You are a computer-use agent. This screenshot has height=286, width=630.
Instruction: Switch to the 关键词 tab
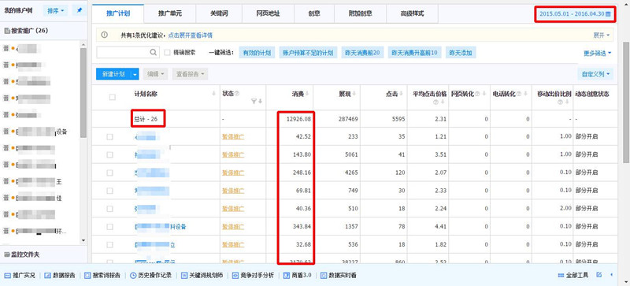click(219, 13)
